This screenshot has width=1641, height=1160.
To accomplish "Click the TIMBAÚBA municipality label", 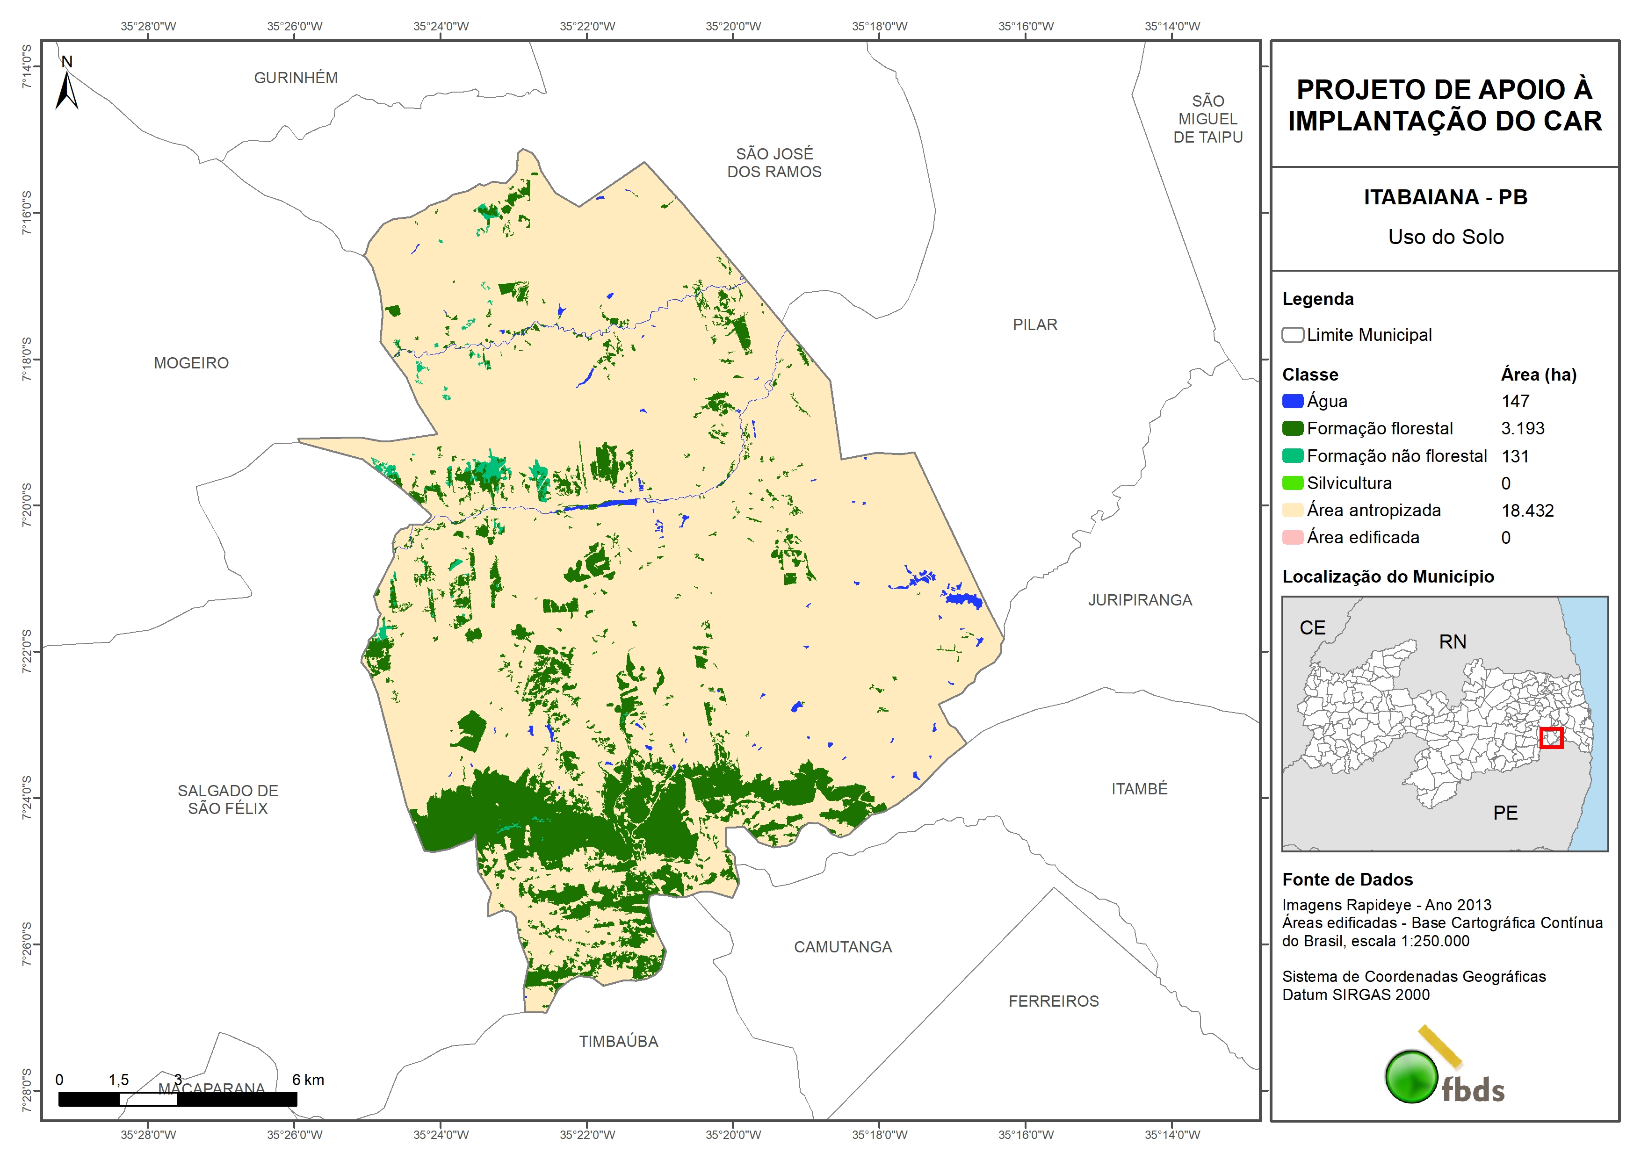I will pyautogui.click(x=618, y=1041).
